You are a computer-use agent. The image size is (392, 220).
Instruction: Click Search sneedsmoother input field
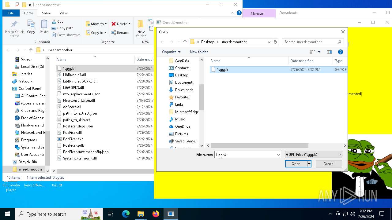point(310,42)
